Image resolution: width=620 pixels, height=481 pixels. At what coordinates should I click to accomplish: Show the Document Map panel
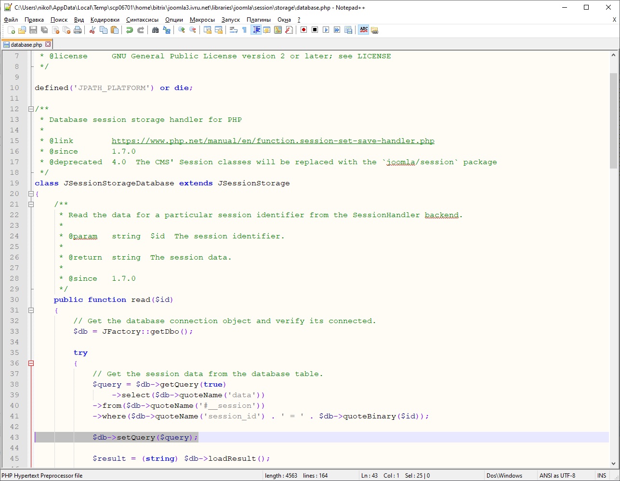pyautogui.click(x=278, y=30)
